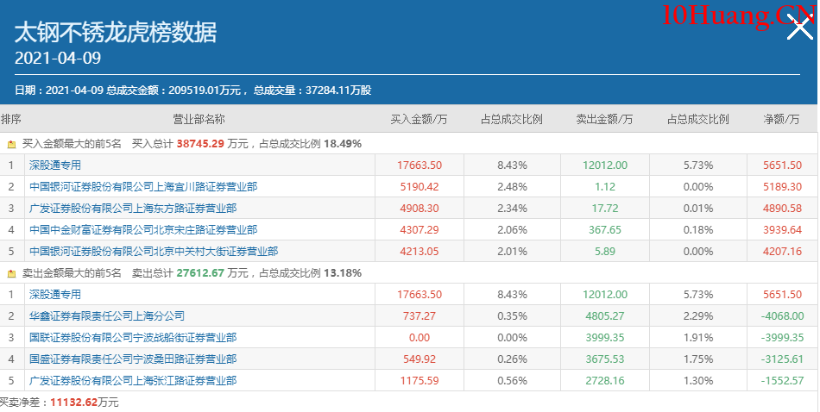Click the icon beside 买入金额最大的前5名

(11, 145)
